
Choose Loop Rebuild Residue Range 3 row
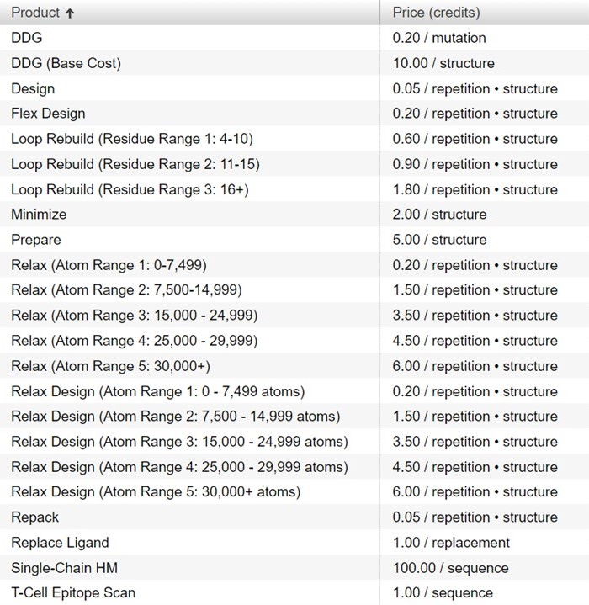coord(294,189)
